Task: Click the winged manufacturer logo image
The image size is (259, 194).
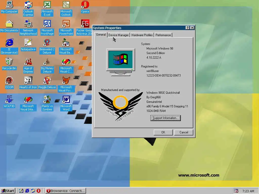Action: (x=121, y=106)
